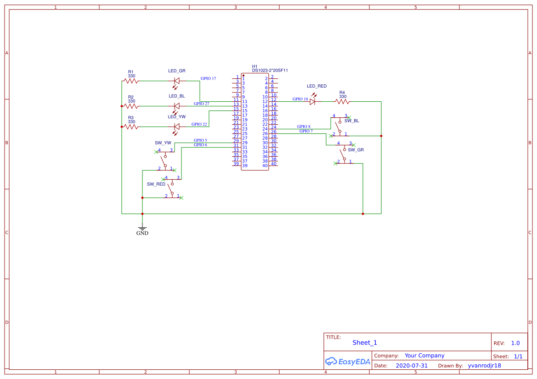The height and width of the screenshot is (379, 537).
Task: Click the date 2020-07-31
Action: click(412, 366)
